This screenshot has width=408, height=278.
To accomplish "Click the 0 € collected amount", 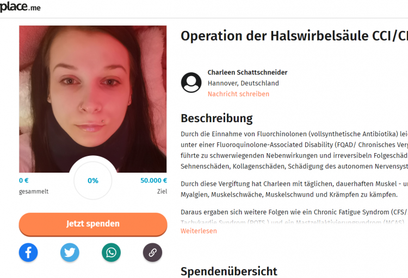I will point(24,180).
